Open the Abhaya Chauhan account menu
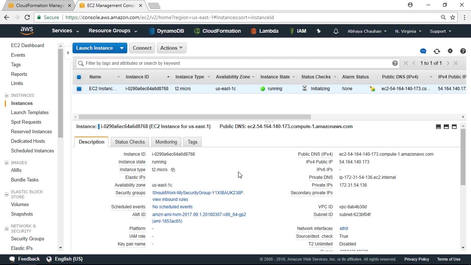This screenshot has height=265, width=471. tap(367, 31)
